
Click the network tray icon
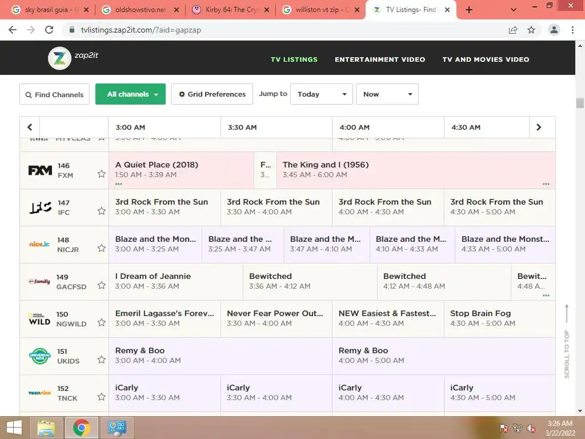[518, 428]
